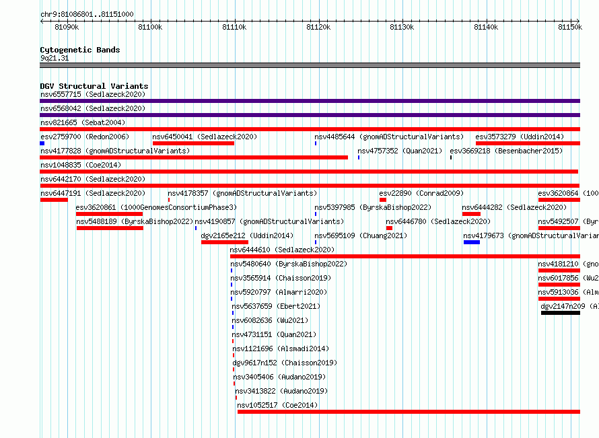
Task: Open variant nsv4757352 (Quan2021)
Action: (400, 151)
